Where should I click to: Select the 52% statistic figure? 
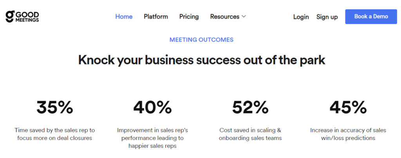pyautogui.click(x=250, y=107)
